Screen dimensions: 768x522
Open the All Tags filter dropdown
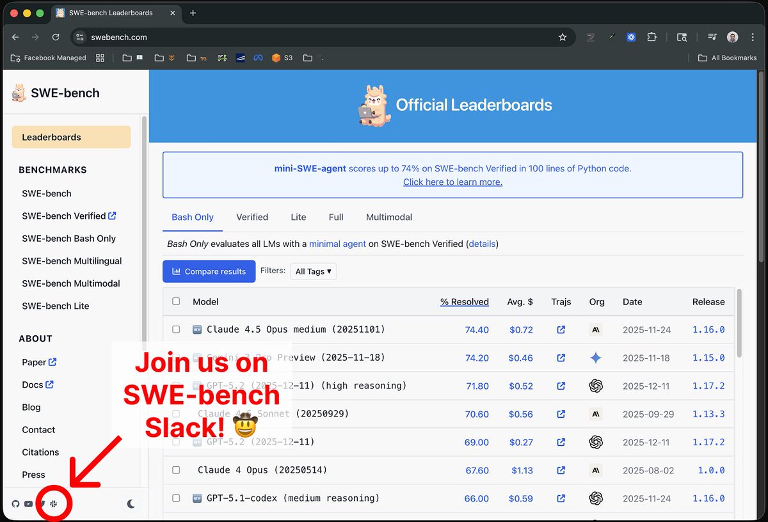point(313,271)
